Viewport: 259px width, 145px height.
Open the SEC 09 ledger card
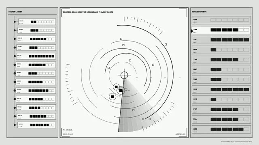(36, 90)
